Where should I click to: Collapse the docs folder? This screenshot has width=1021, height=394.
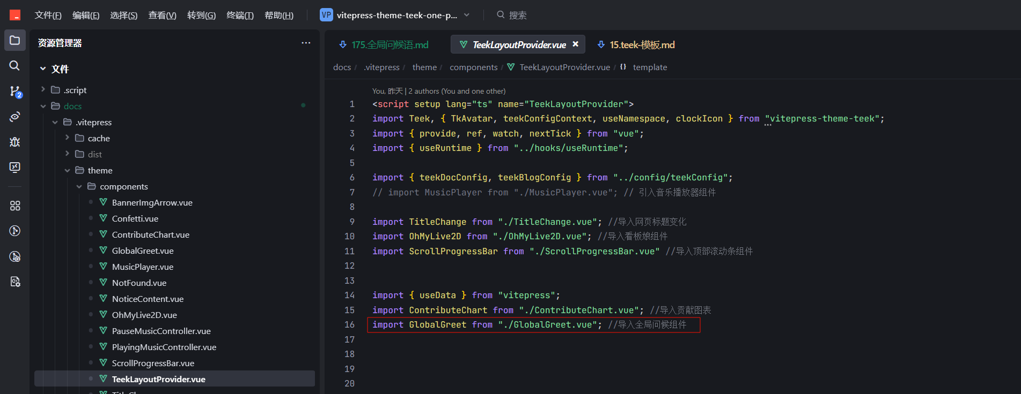43,106
